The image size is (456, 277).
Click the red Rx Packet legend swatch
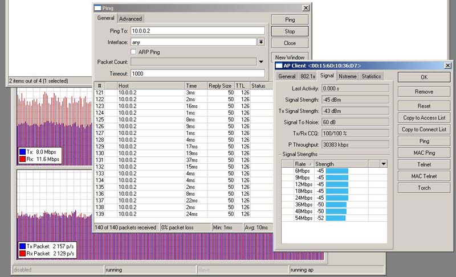pyautogui.click(x=22, y=254)
